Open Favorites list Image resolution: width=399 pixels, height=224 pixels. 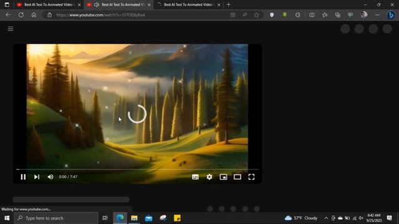pyautogui.click(x=325, y=15)
